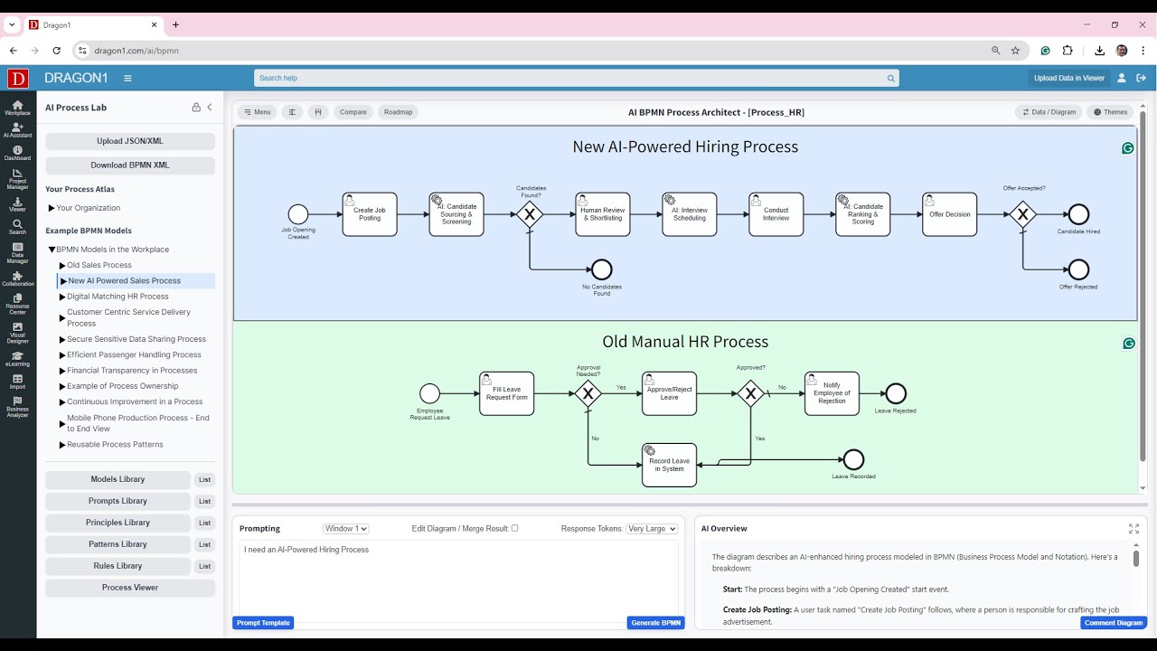Toggle the Themes option in the toolbar
Screen dimensions: 1157x651
click(x=1110, y=112)
